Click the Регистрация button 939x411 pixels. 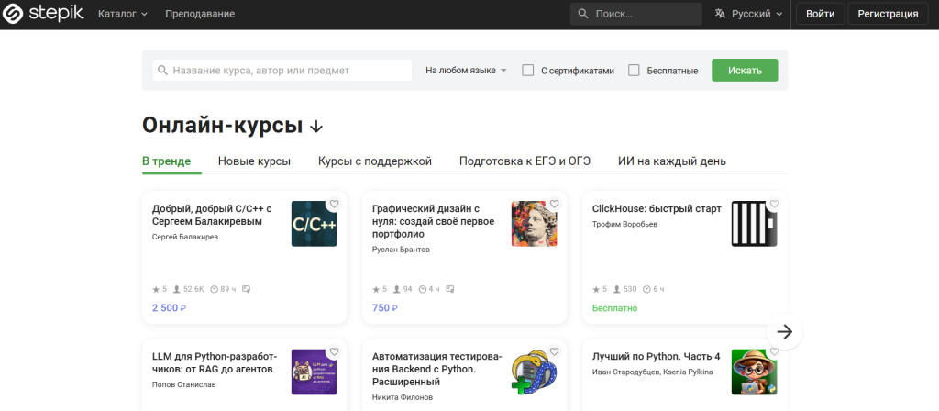pos(888,14)
